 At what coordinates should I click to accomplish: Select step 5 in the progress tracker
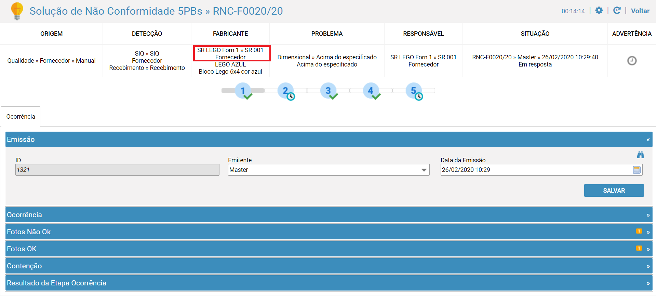(x=414, y=91)
